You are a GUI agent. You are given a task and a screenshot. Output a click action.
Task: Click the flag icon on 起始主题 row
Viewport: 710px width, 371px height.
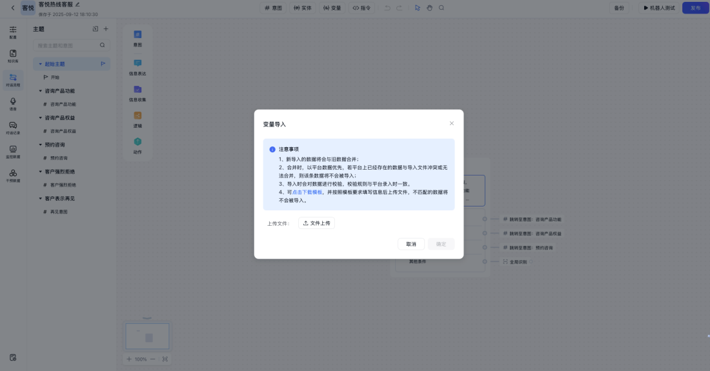point(103,64)
